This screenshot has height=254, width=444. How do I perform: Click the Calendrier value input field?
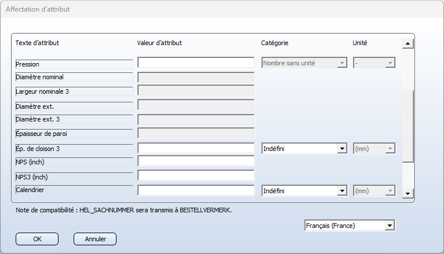click(196, 190)
